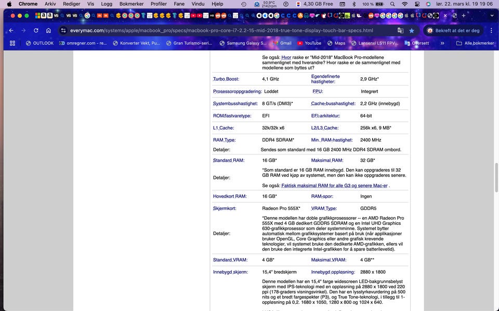Click the page vertical scrollbar thumb
Screen dimensions: 499x311
[496, 178]
